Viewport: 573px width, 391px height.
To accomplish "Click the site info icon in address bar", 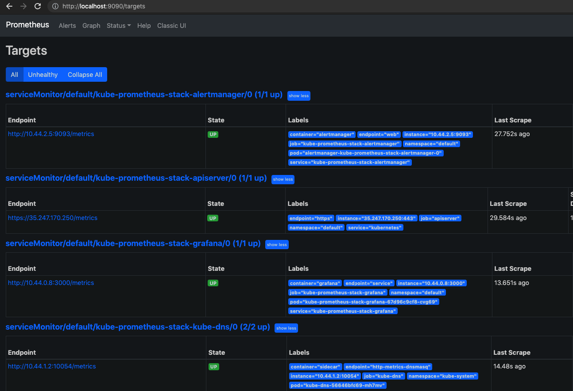I will pyautogui.click(x=55, y=7).
